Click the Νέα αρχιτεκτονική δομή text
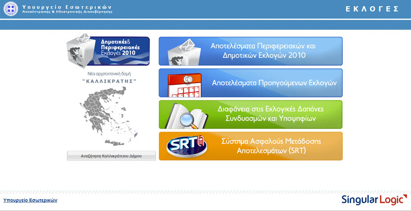 click(x=109, y=74)
